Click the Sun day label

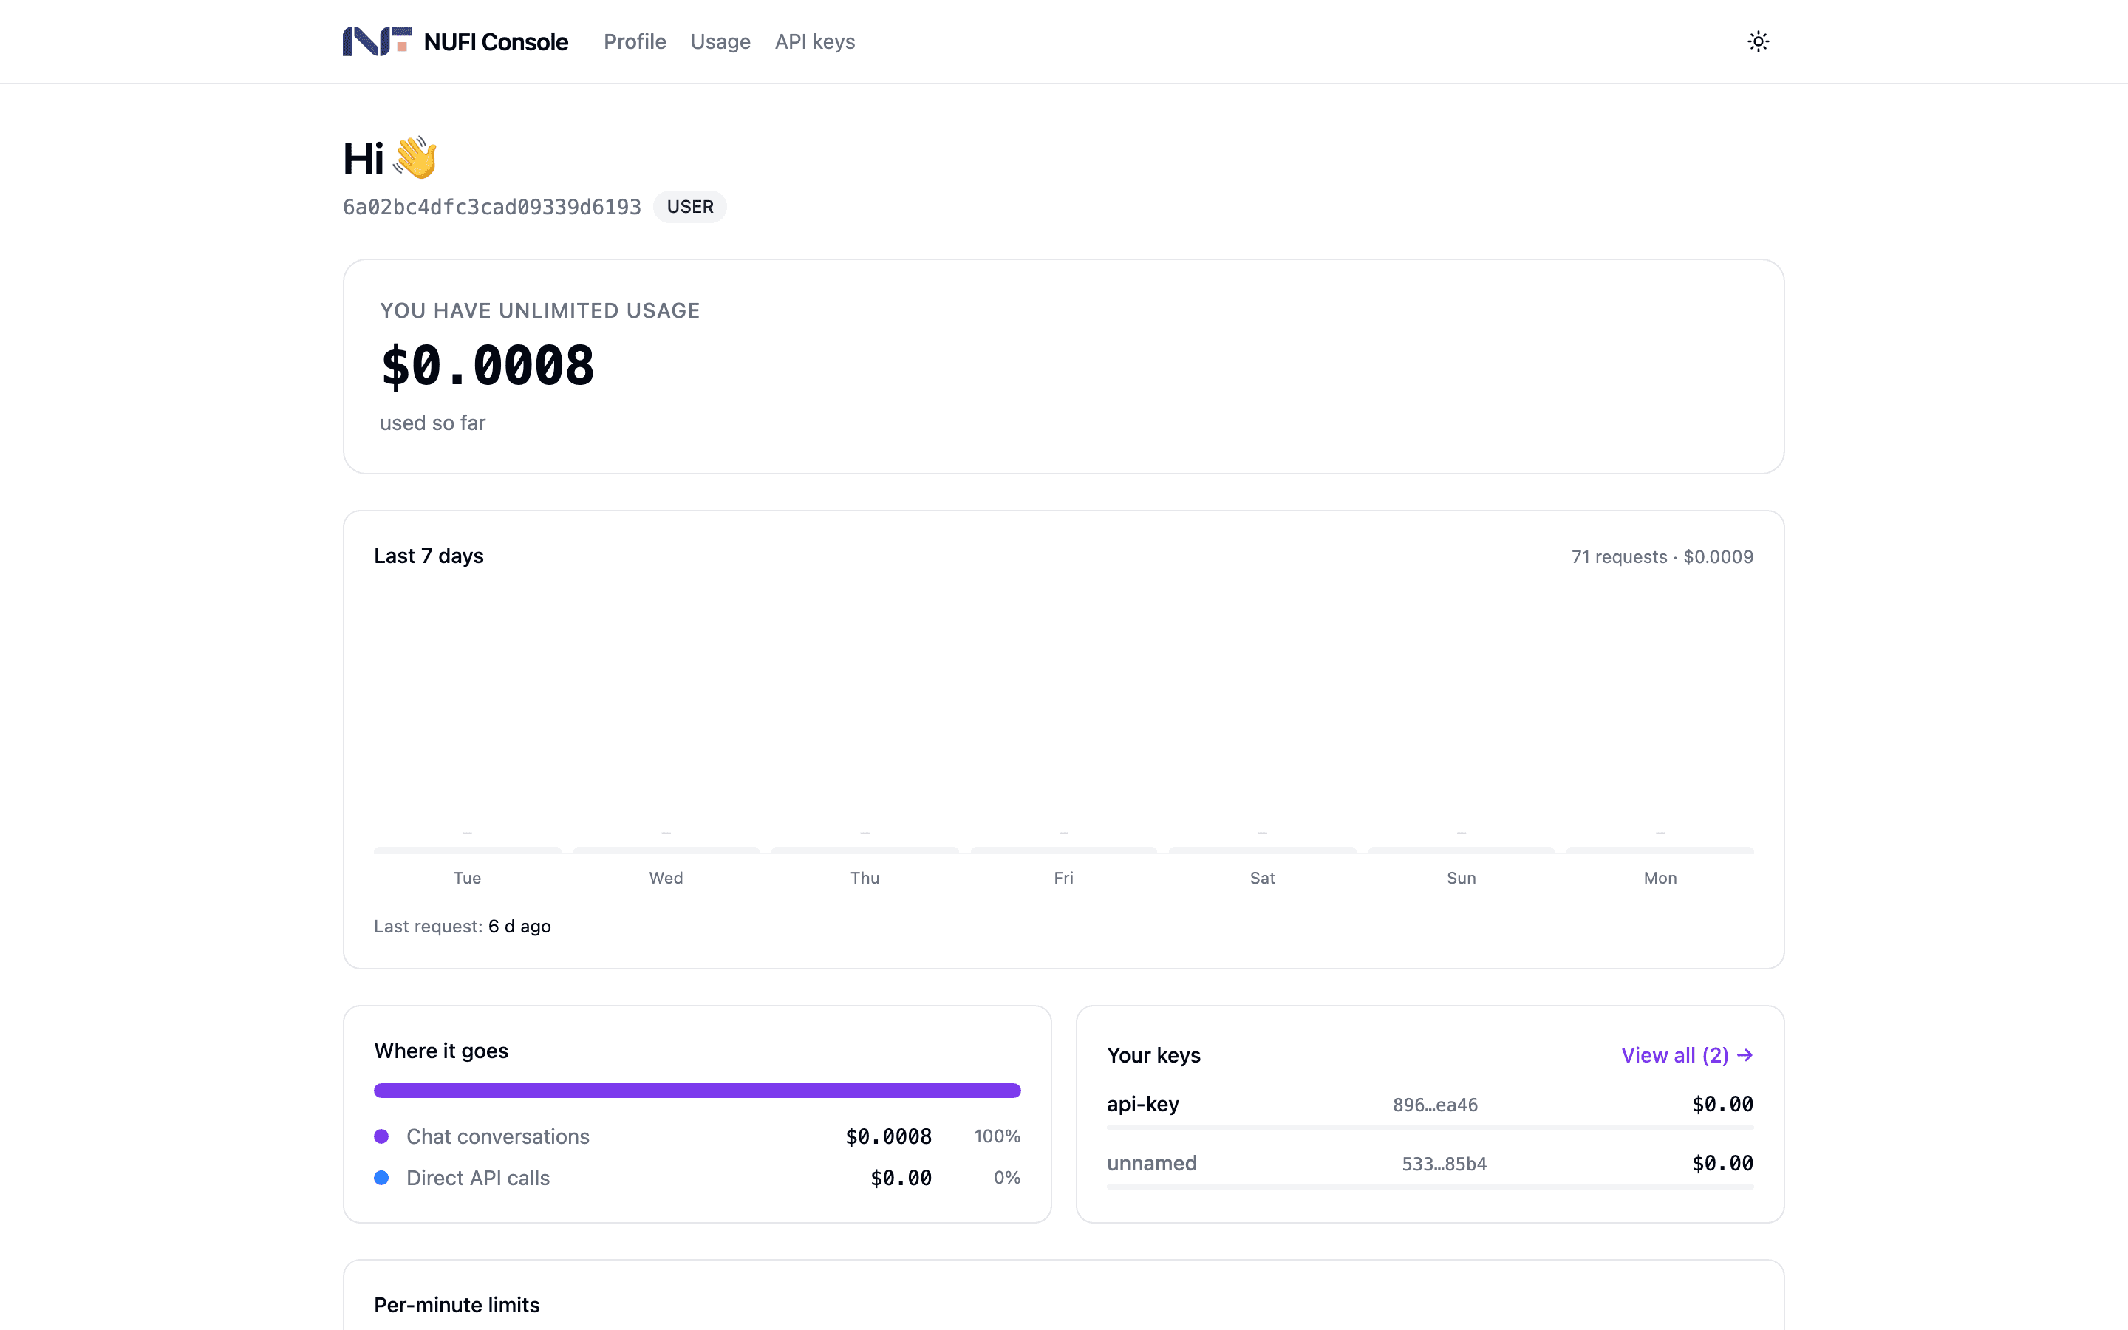1461,878
